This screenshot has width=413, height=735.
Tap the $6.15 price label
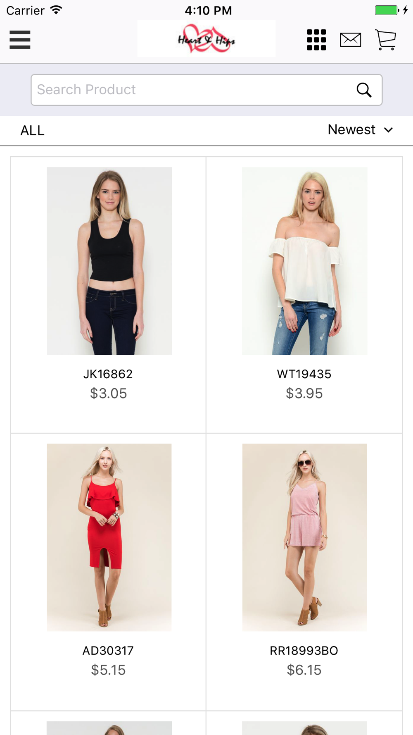coord(304,670)
